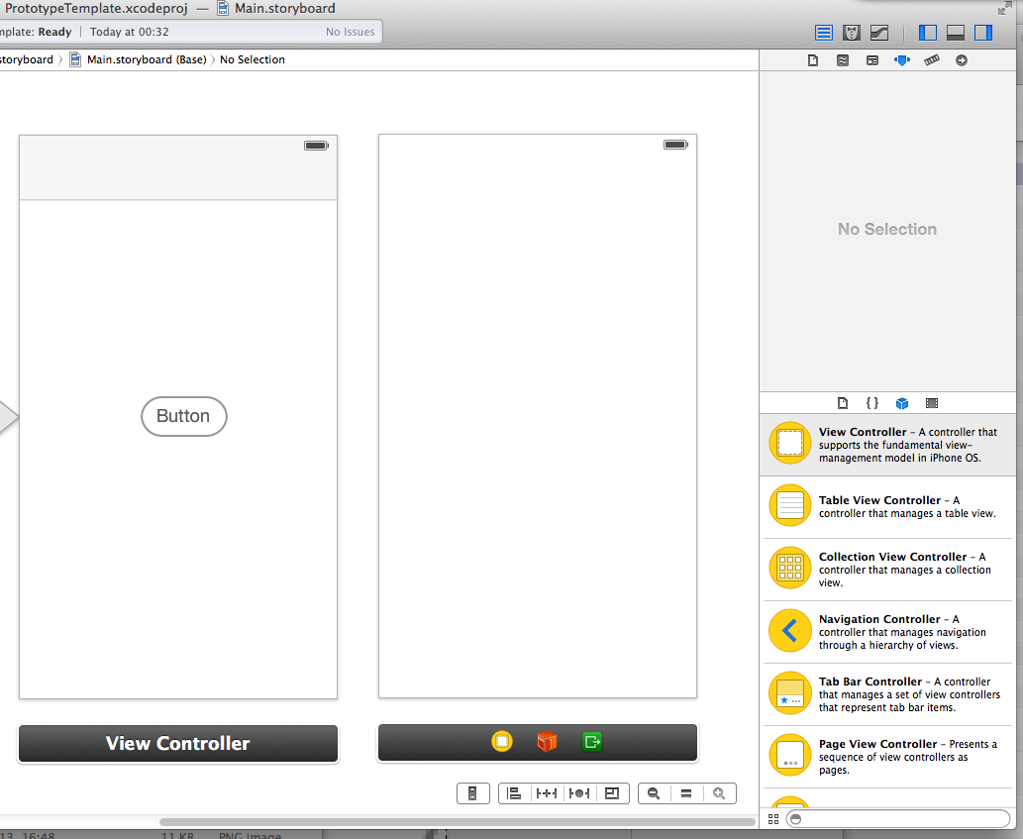Hide the Utilities pane

[x=982, y=33]
